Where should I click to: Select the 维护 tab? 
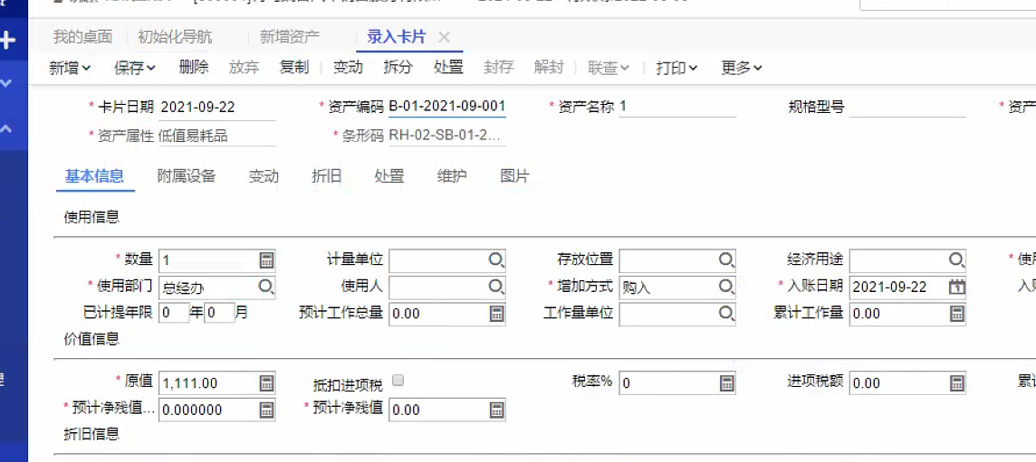point(452,176)
